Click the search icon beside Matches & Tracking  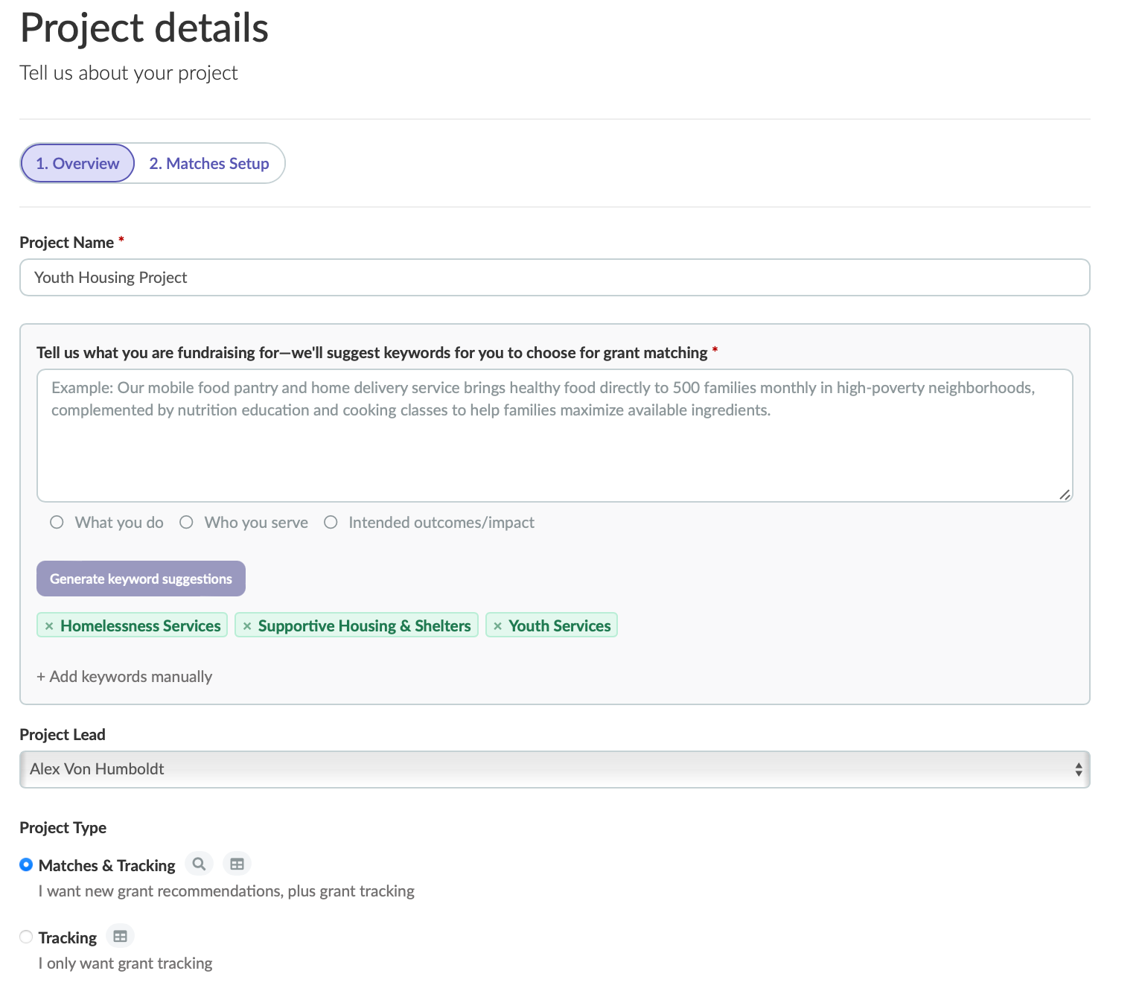(x=199, y=864)
